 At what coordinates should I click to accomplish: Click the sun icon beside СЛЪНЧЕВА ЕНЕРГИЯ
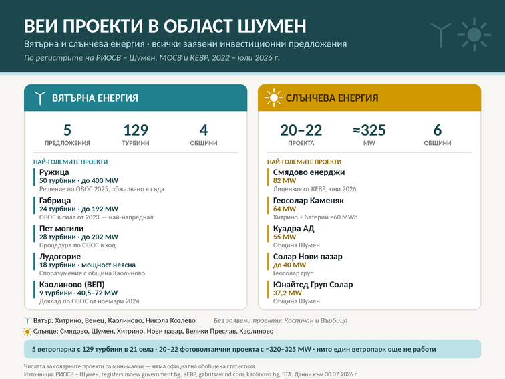point(274,98)
